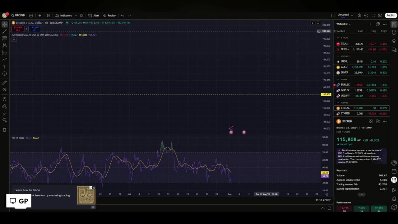Collapse the FUTURES watchlist section
Viewport: 398px width, 224px height.
[x=338, y=56]
